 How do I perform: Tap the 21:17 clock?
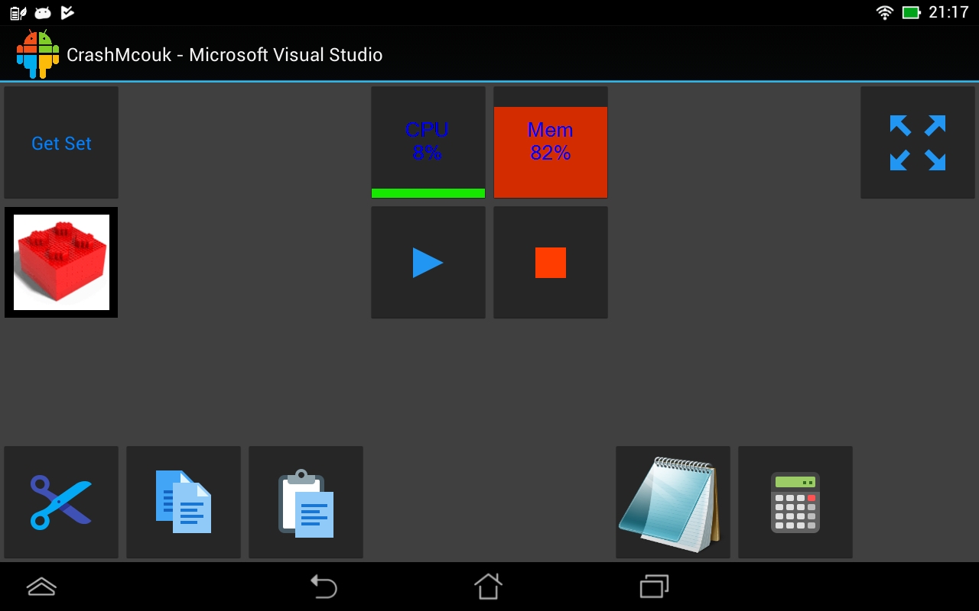pyautogui.click(x=948, y=12)
